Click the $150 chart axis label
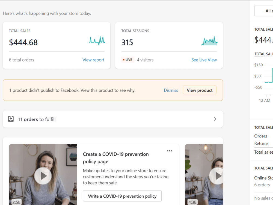The height and width of the screenshot is (205, 273). tap(259, 65)
